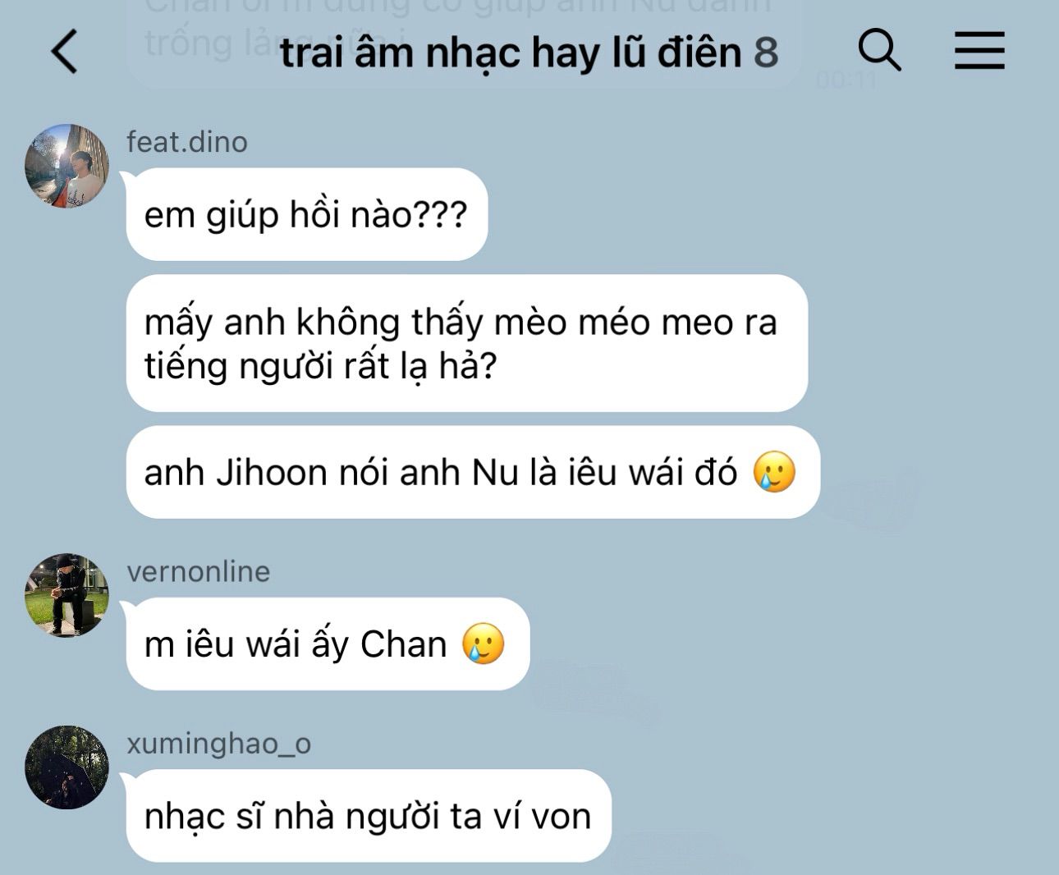Open the chat search magnifier icon

(879, 50)
